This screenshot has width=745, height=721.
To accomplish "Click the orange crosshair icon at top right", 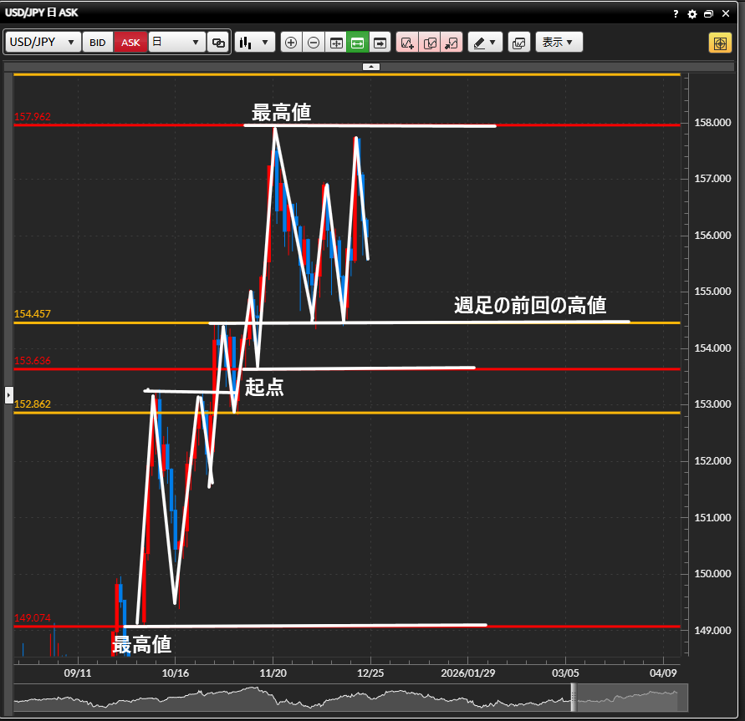I will coord(720,43).
